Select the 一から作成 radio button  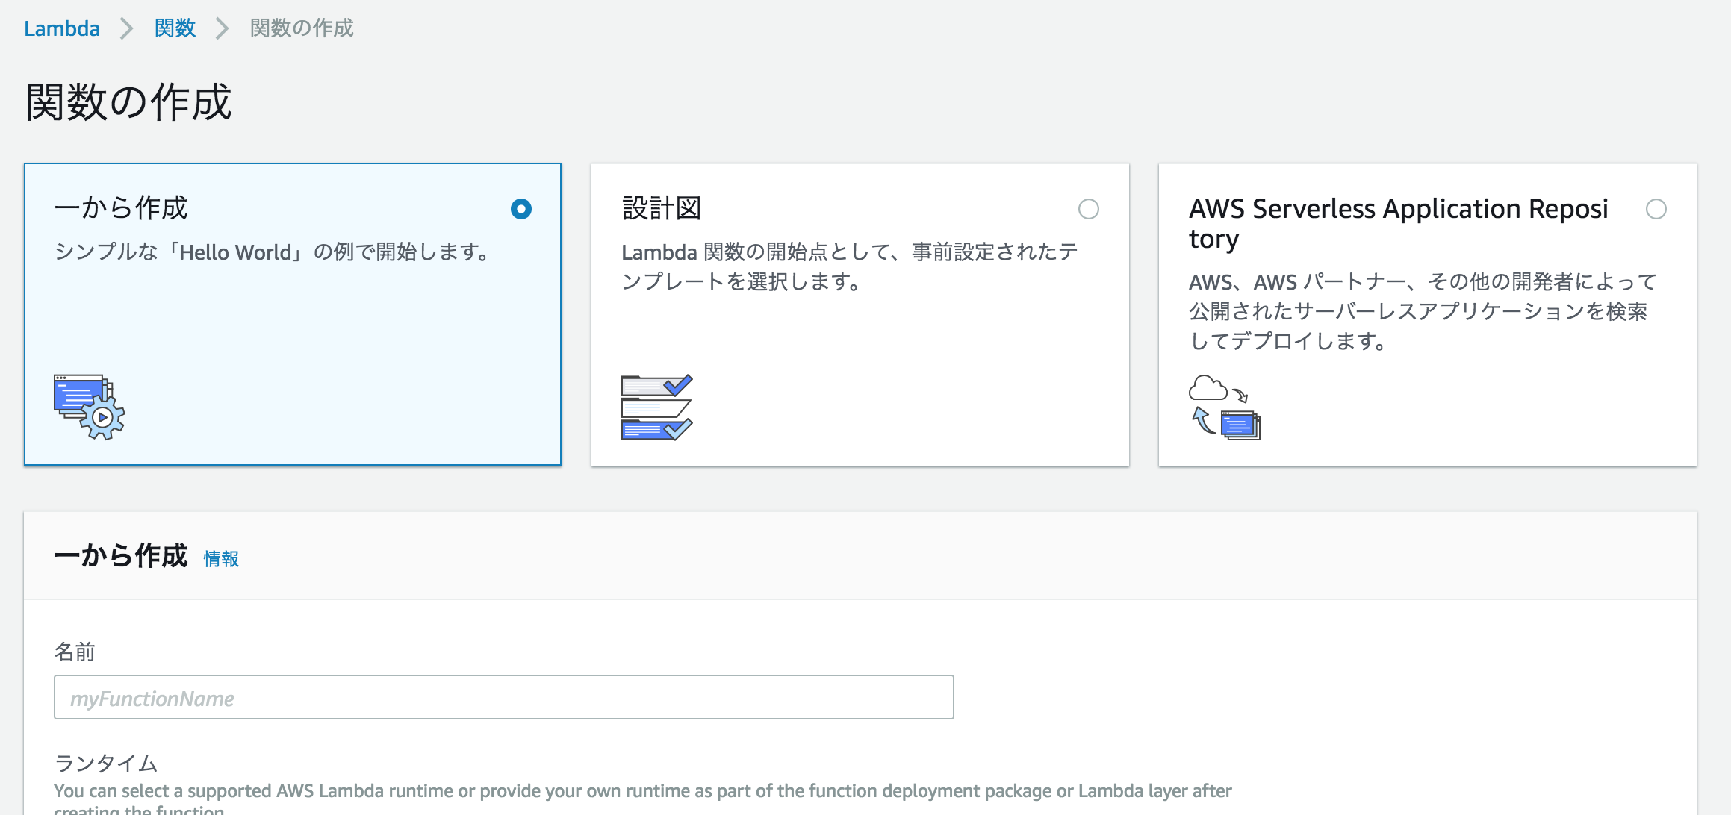pos(521,209)
